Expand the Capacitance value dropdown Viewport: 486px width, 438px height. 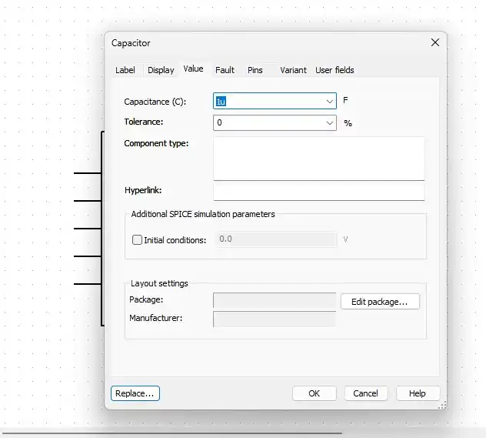[330, 101]
